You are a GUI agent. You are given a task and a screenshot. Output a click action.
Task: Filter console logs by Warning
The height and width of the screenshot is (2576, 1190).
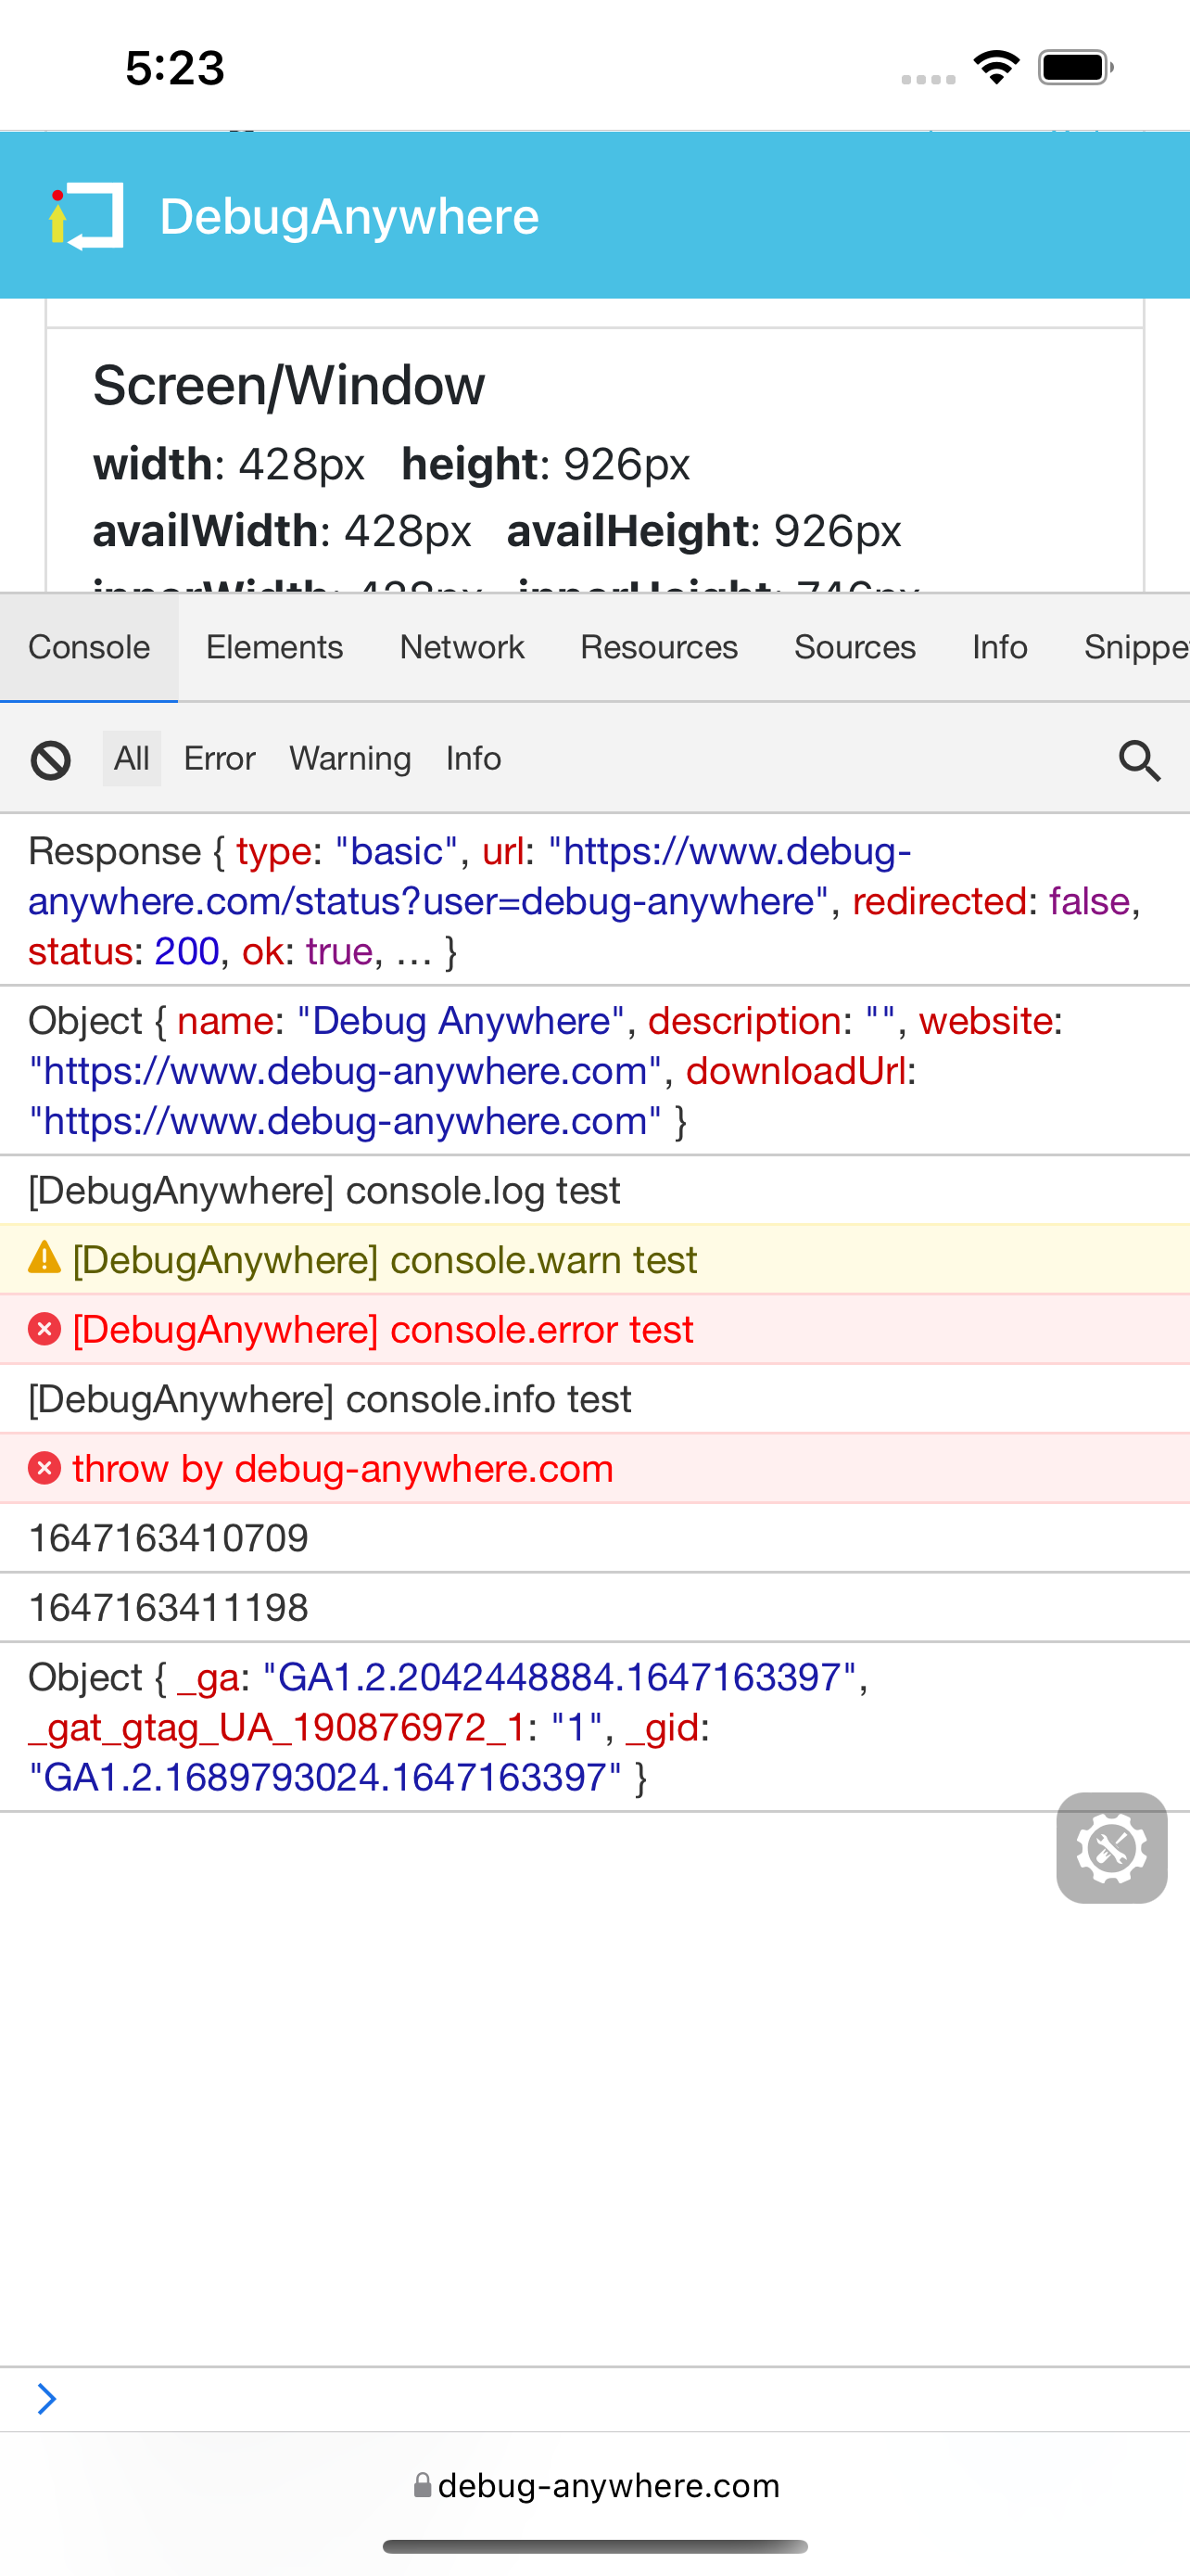(x=349, y=759)
